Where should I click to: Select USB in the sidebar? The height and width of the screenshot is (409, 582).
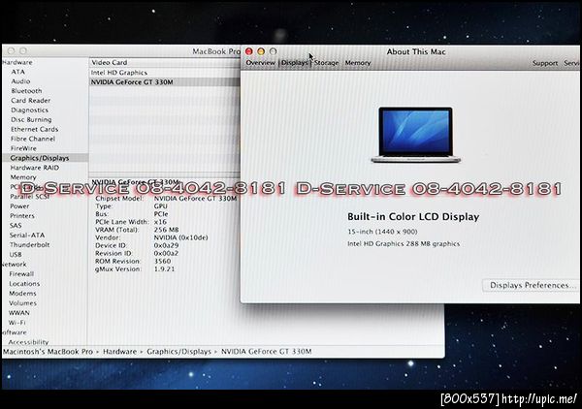pyautogui.click(x=16, y=254)
